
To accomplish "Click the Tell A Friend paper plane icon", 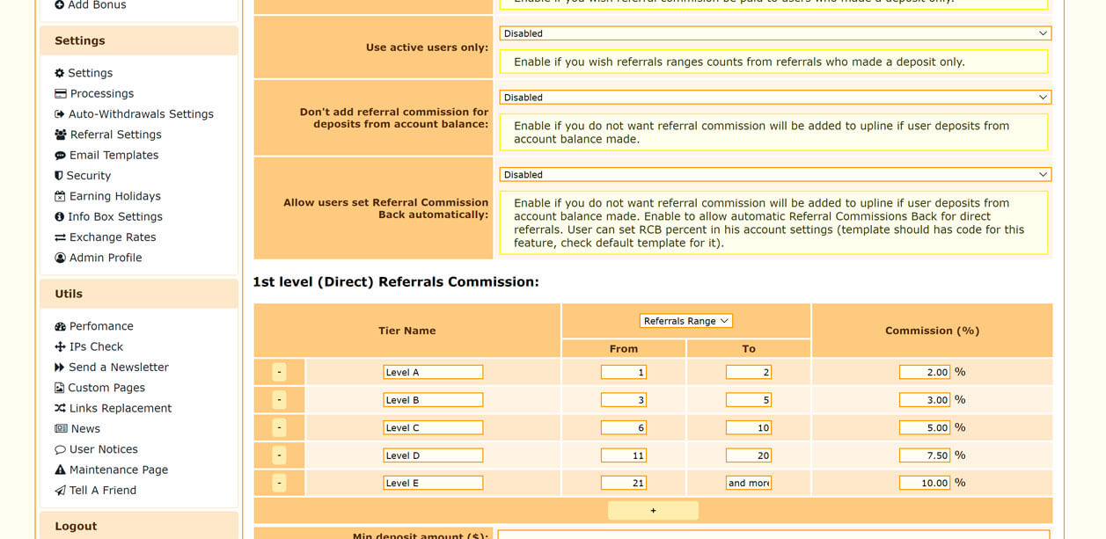I will 60,491.
